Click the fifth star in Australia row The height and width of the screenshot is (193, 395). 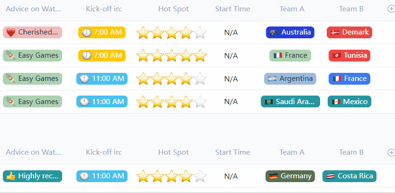200,33
